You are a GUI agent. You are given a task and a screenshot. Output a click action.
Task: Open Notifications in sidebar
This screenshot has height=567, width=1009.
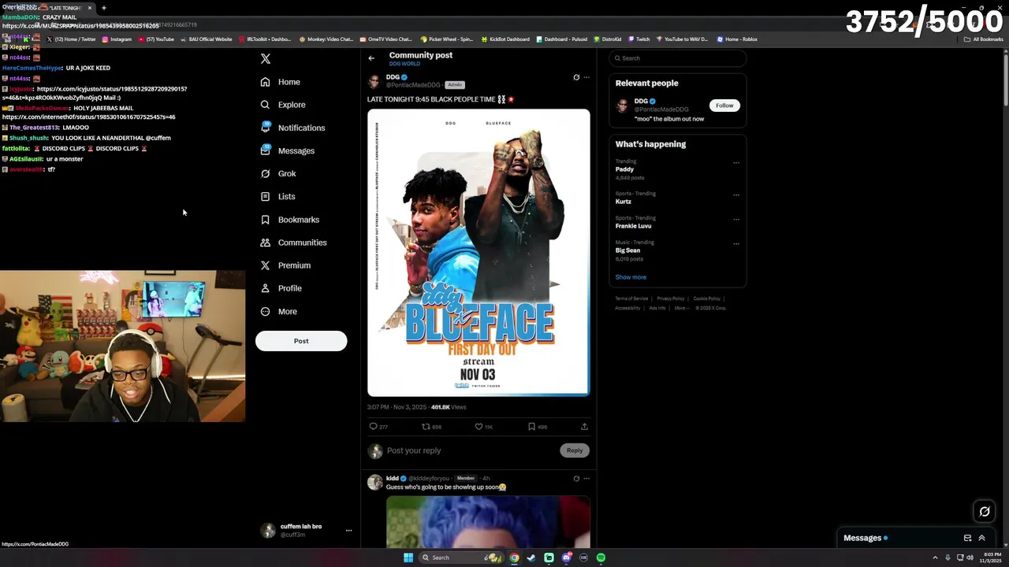point(292,128)
